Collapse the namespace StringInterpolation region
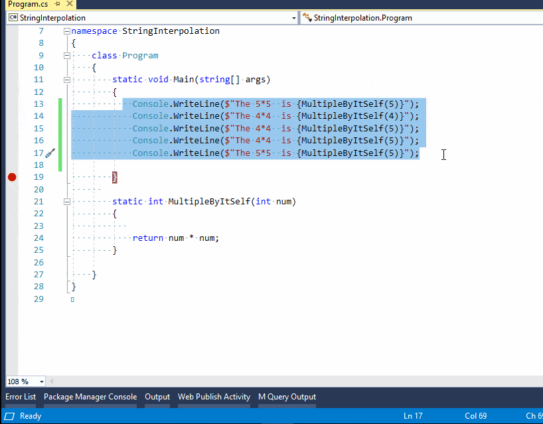Image resolution: width=543 pixels, height=424 pixels. point(66,31)
